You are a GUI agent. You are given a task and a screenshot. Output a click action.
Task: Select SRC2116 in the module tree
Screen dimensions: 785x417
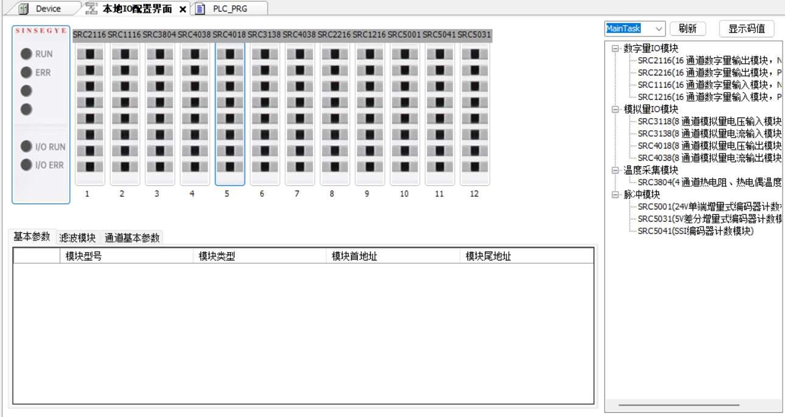[x=710, y=60]
